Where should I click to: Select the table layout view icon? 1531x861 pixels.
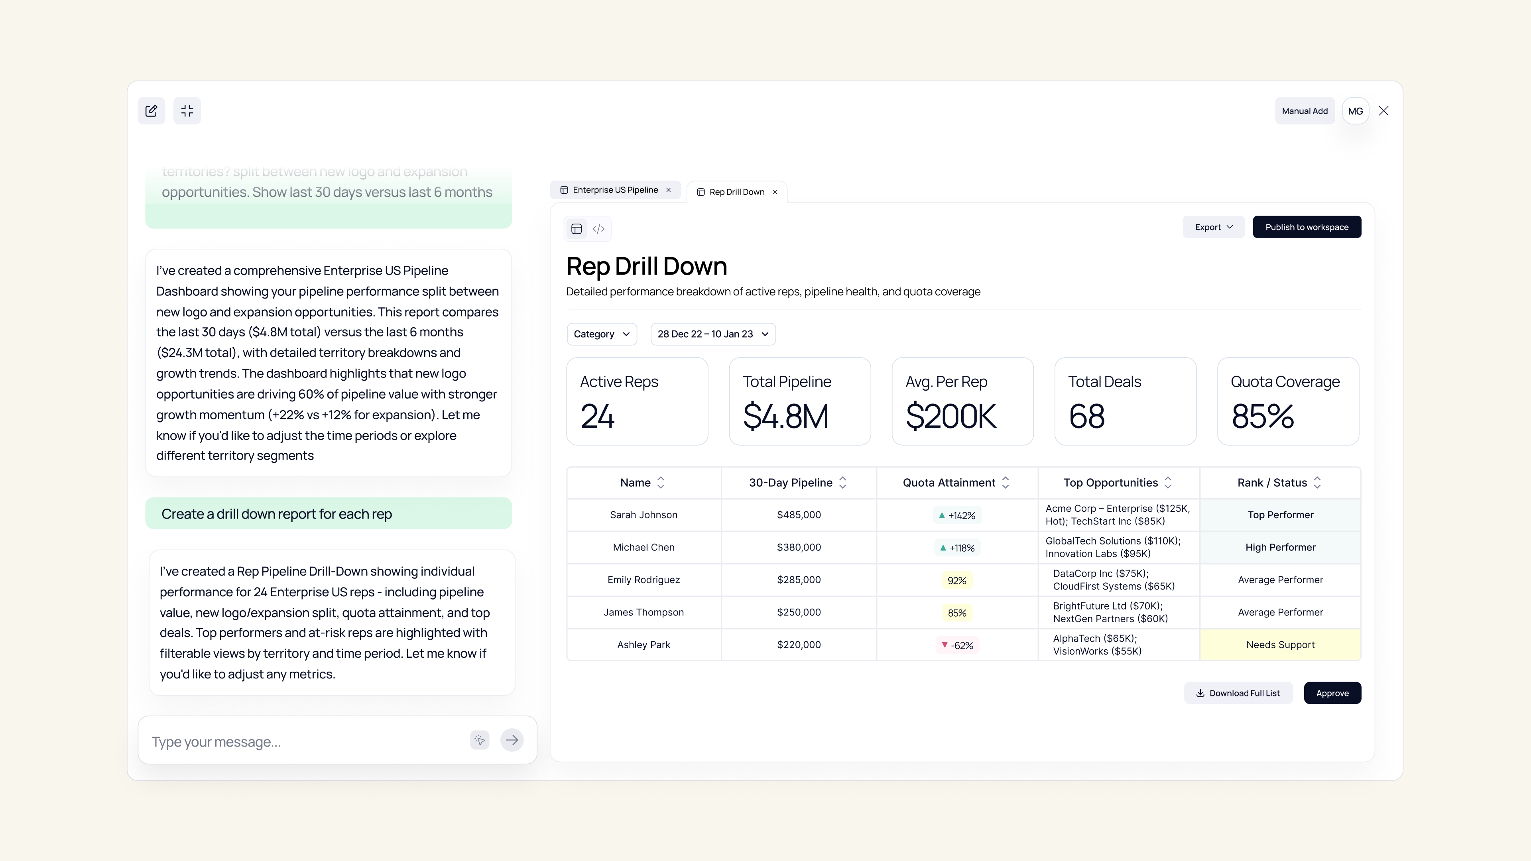click(576, 229)
